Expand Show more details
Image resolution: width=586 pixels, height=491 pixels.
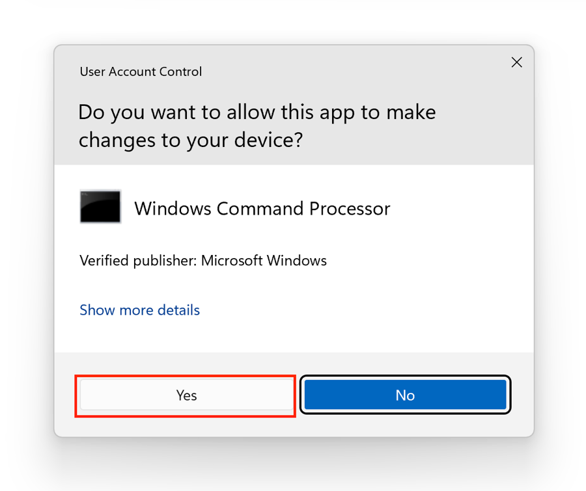[x=139, y=310]
